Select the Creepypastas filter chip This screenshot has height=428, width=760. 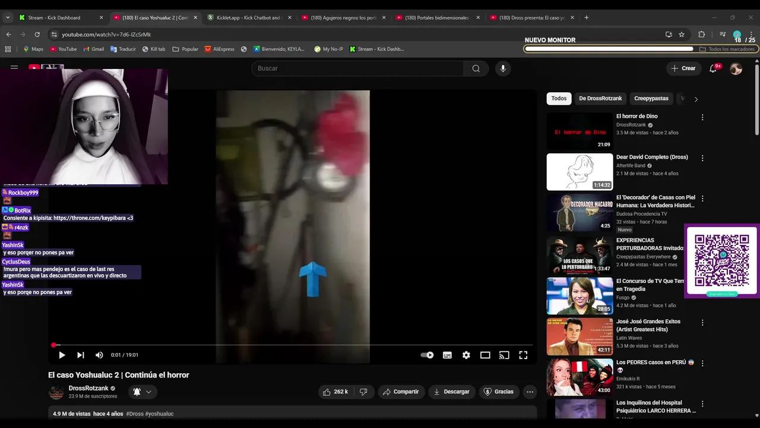[x=651, y=99]
